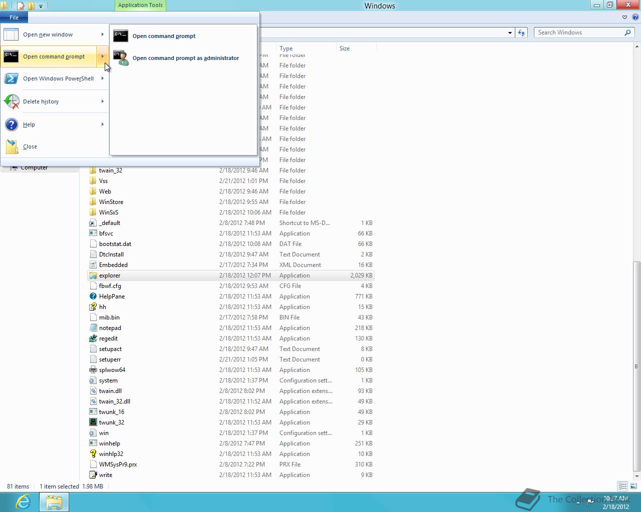Select the WMSysPr9.prx file
641x512 pixels.
118,464
